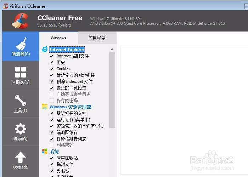Toggle 资源管理器的其它历史项 checkbox
This screenshot has width=248, height=177.
[52, 126]
